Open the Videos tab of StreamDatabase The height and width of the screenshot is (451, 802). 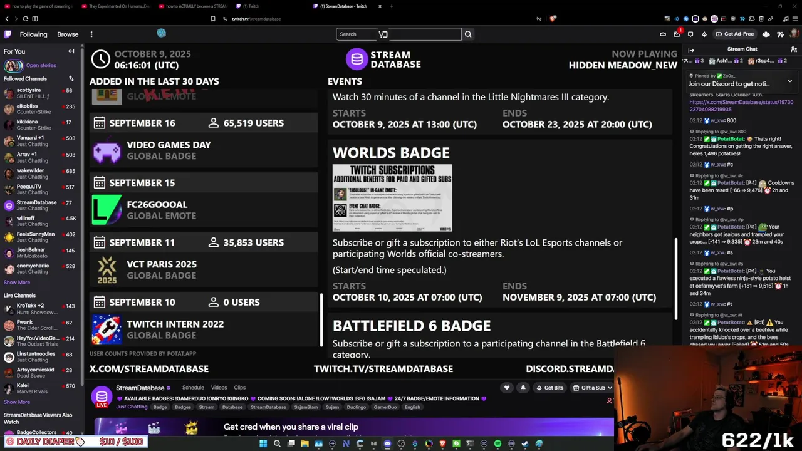219,388
